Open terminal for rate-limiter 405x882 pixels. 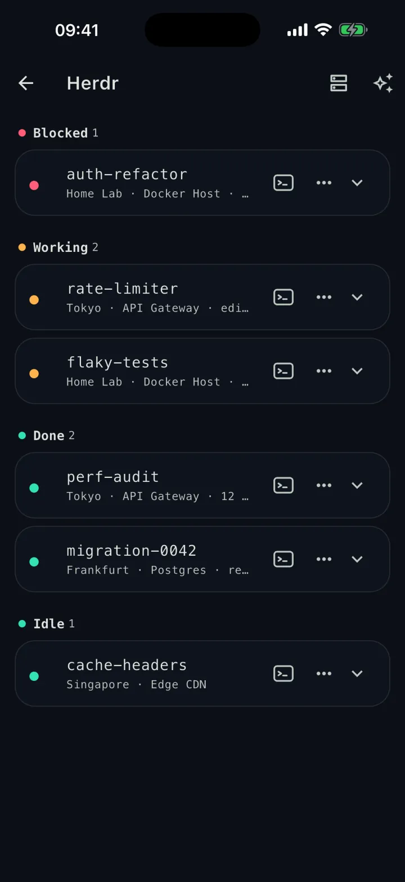point(283,297)
